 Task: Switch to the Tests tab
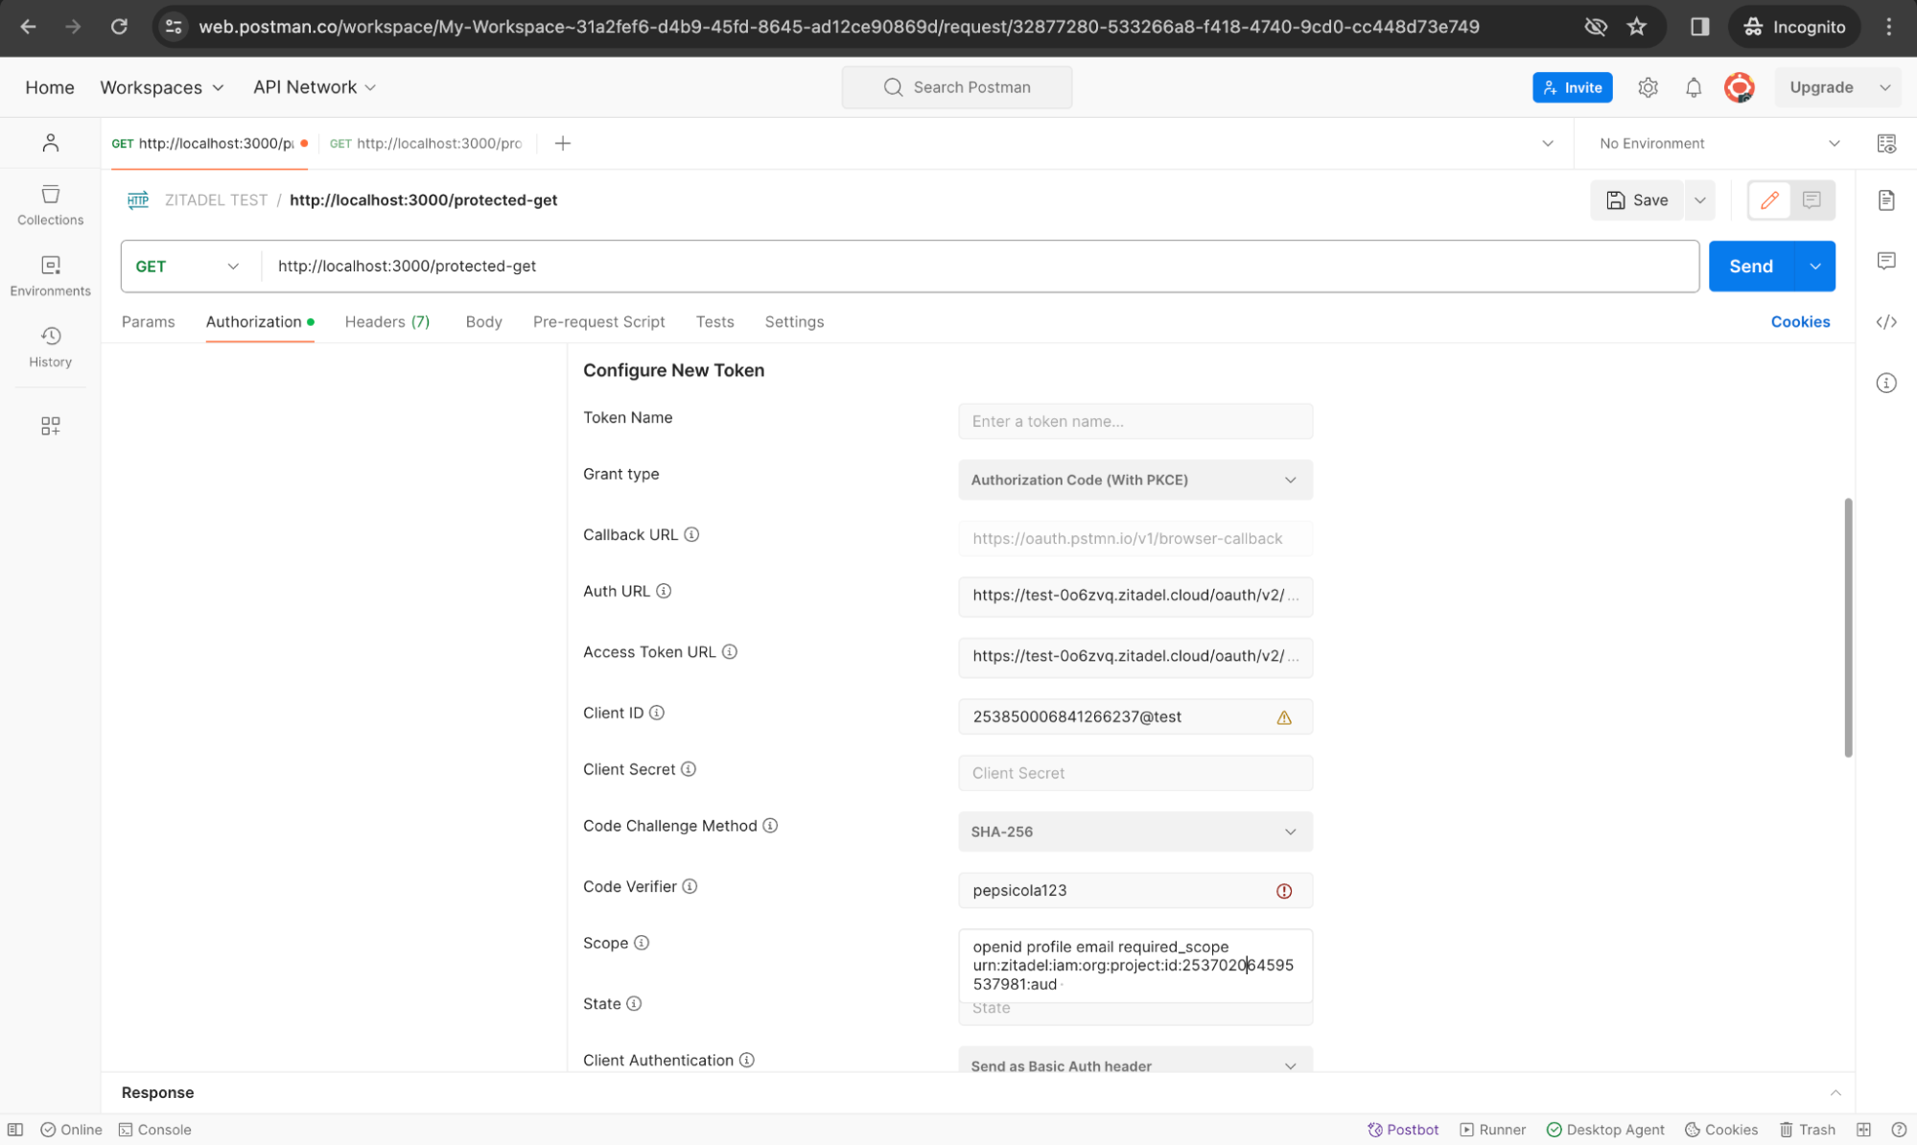pyautogui.click(x=714, y=322)
